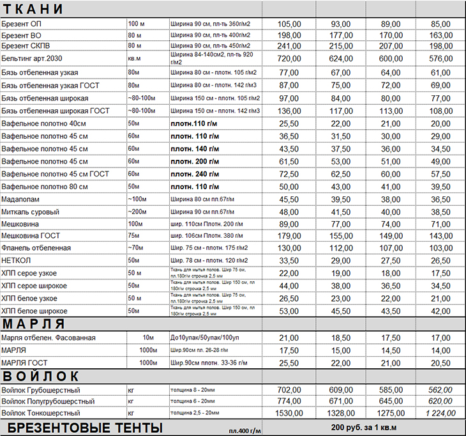
Task: Click price 600,00 in Бельтинг row
Action: (391, 59)
